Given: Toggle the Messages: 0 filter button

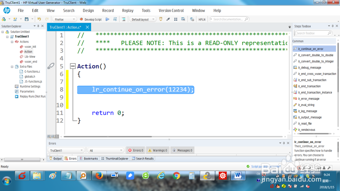Looking at the screenshot, I should (x=182, y=150).
